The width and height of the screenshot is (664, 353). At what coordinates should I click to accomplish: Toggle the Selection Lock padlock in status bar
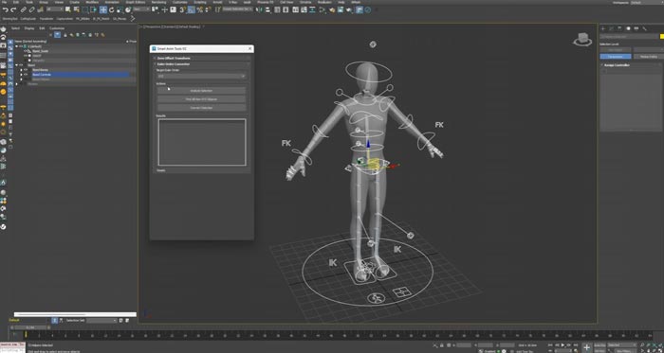point(442,345)
